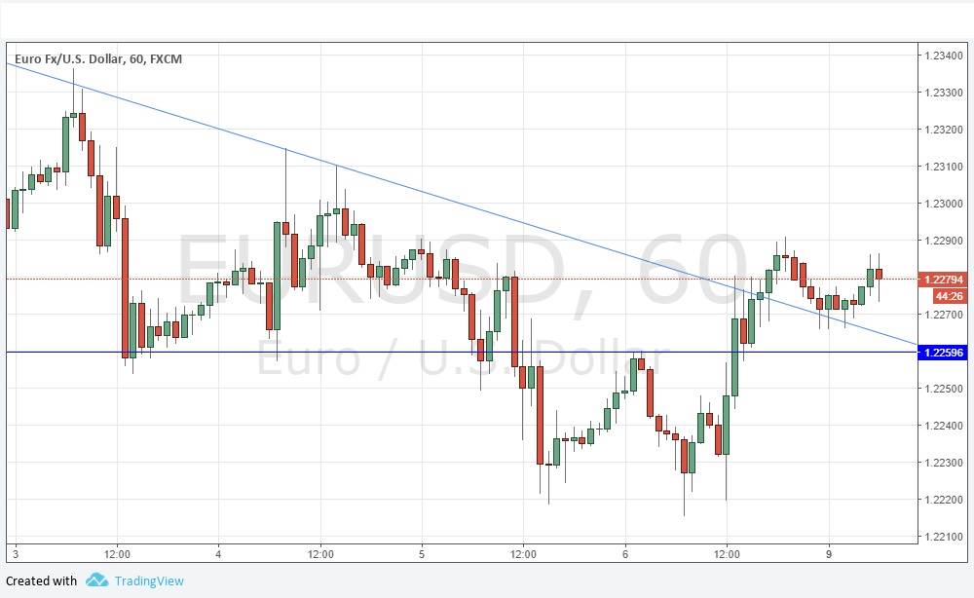The width and height of the screenshot is (974, 598).
Task: Click the 'Created with' footer text
Action: point(42,581)
